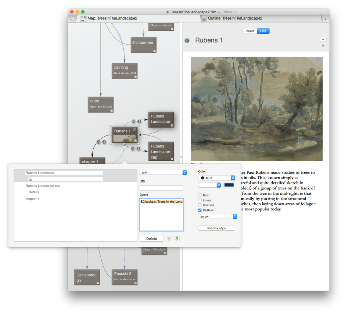Image resolution: width=345 pixels, height=313 pixels.
Task: Enable the Dashed link checkbox
Action: pyautogui.click(x=200, y=205)
